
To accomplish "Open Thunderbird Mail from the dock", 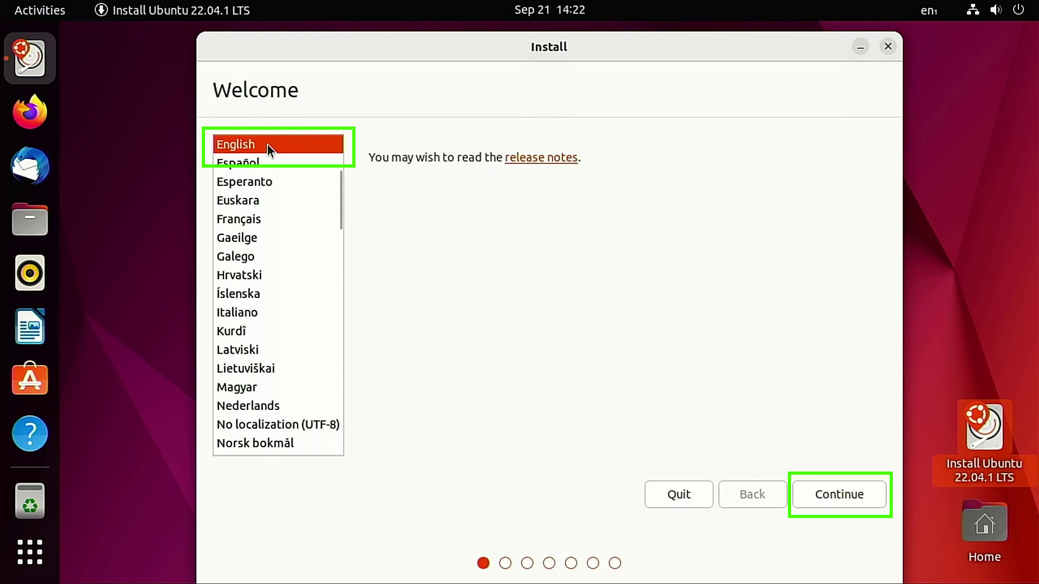I will (30, 165).
